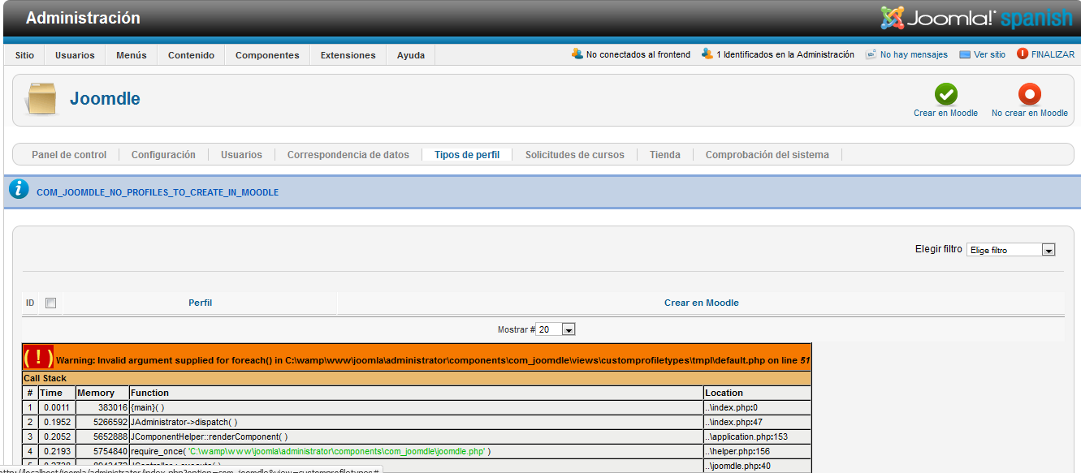Click the green Crear en Moodle icon
This screenshot has width=1081, height=473.
point(945,94)
